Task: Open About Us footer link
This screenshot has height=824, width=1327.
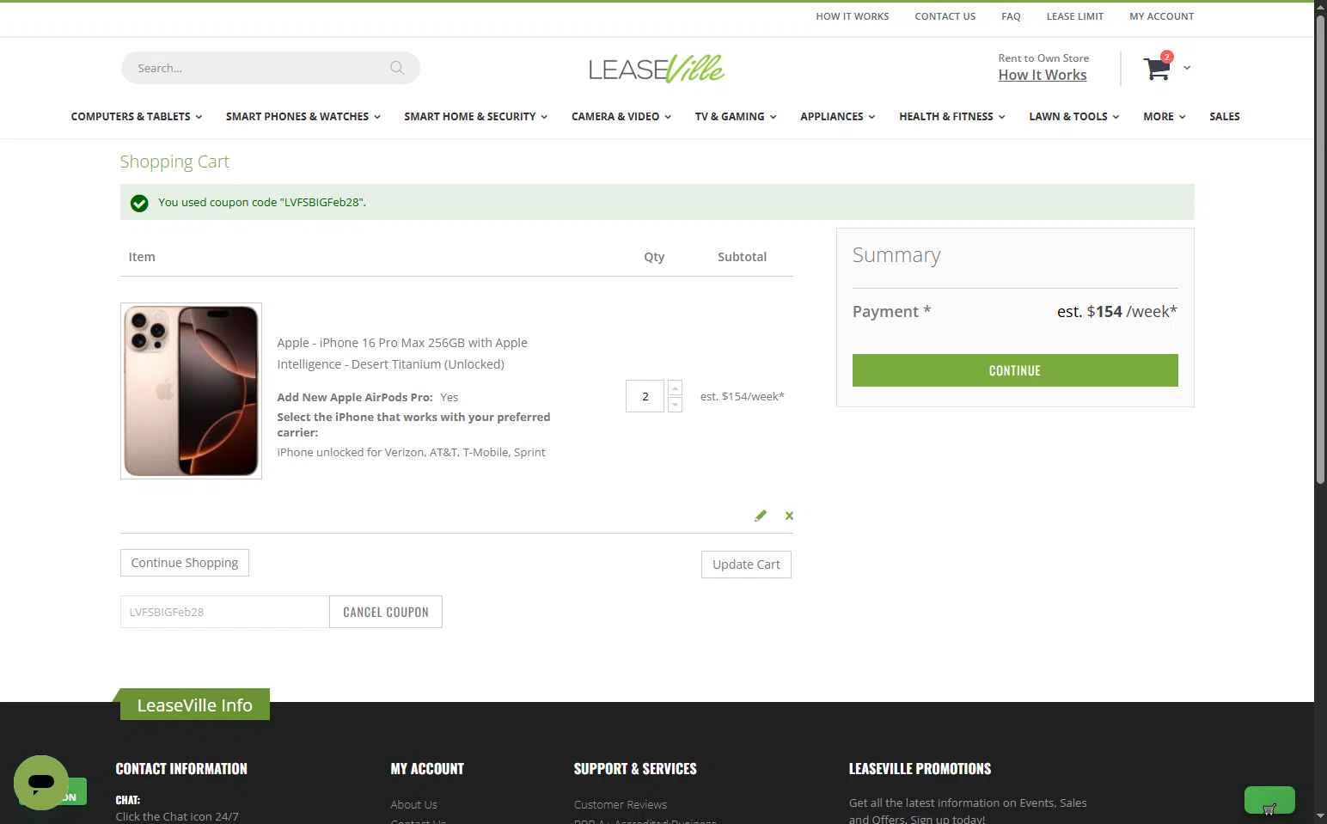Action: pos(413,805)
